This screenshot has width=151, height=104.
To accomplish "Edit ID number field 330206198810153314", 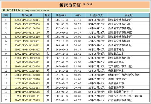I will click(27, 19).
